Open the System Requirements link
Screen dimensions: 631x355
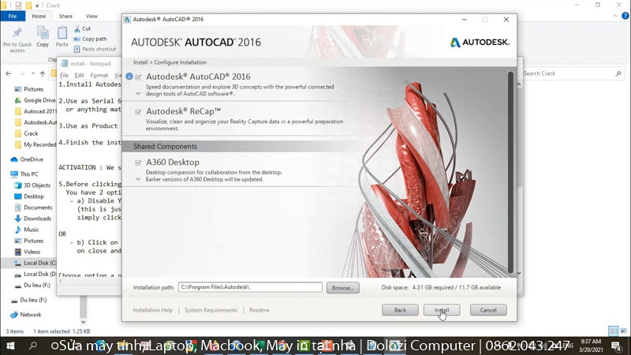211,310
